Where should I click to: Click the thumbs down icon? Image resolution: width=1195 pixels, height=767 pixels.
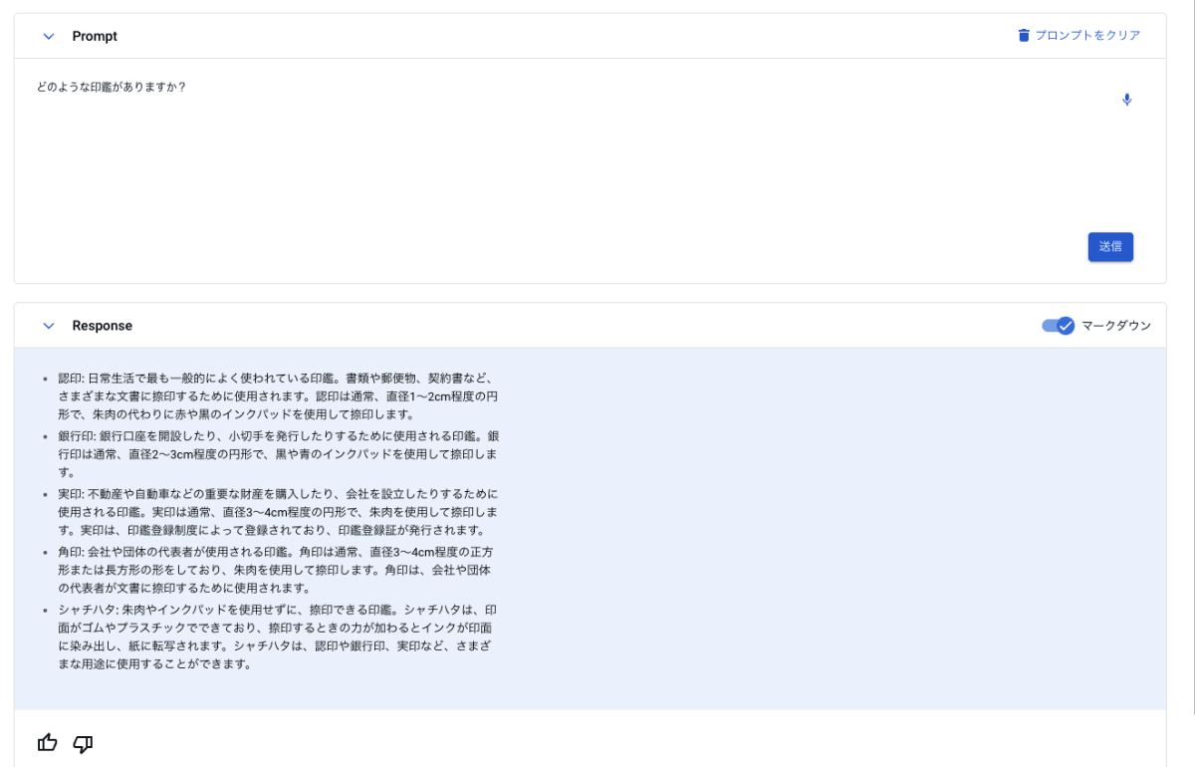click(84, 743)
